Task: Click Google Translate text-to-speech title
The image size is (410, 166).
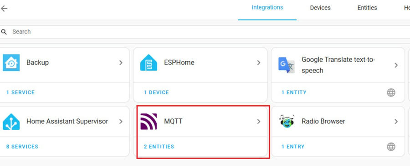Action: 338,65
